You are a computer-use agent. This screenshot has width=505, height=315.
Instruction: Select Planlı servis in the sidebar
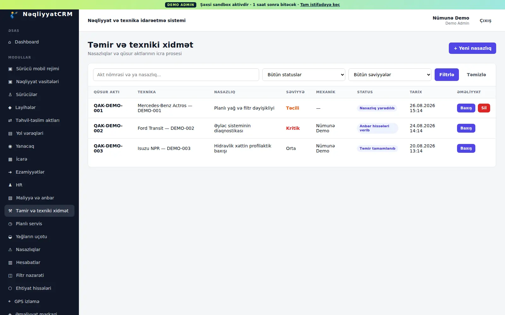tap(39, 224)
